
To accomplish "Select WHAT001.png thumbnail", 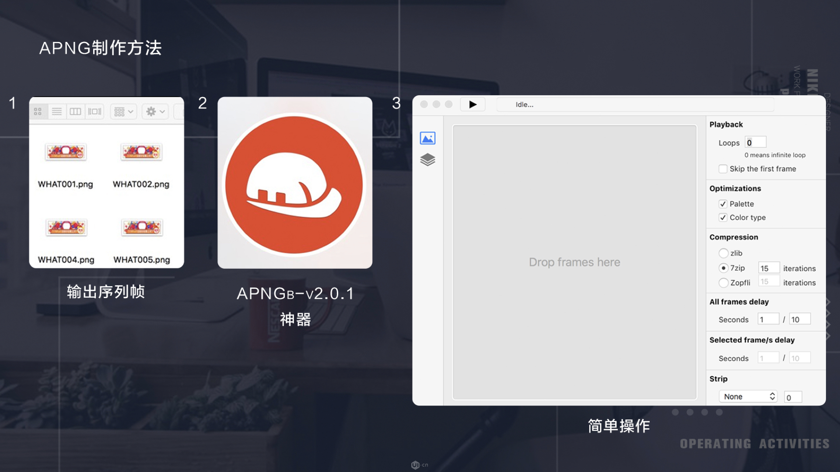I will pos(66,152).
